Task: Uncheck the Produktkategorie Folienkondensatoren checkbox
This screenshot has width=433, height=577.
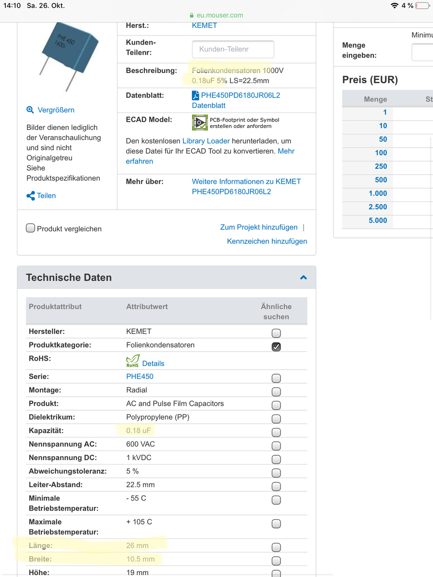Action: click(276, 347)
